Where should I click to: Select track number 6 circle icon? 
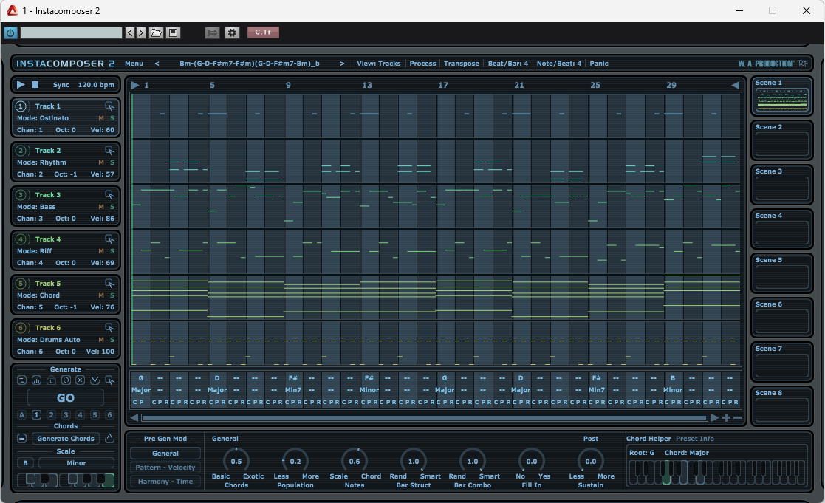21,328
